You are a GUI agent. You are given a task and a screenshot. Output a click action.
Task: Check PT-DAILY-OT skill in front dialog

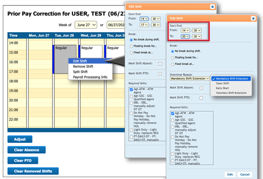click(173, 160)
